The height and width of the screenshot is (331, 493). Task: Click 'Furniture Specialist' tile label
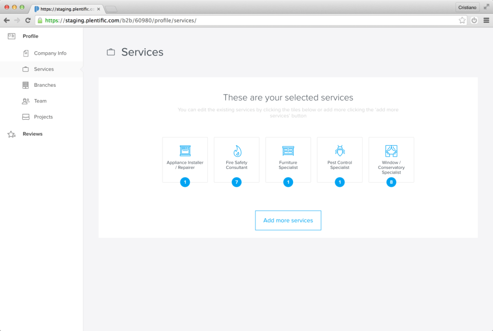pos(288,165)
